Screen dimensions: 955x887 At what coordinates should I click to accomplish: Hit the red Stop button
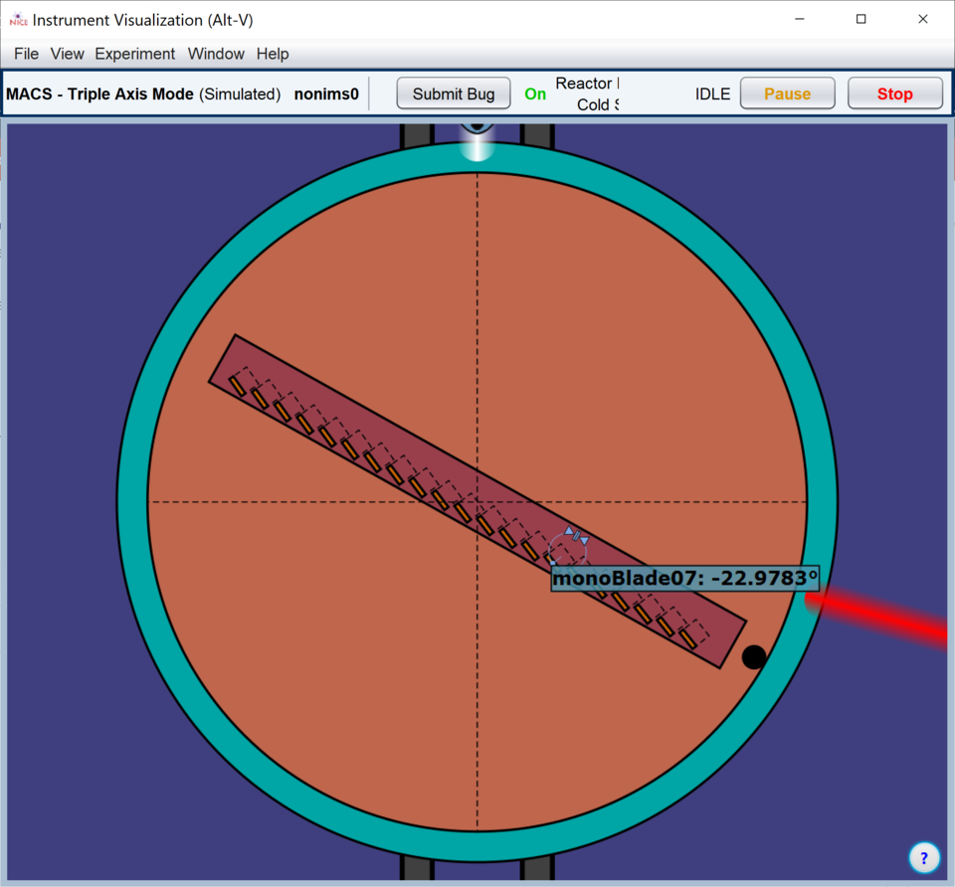(x=894, y=94)
